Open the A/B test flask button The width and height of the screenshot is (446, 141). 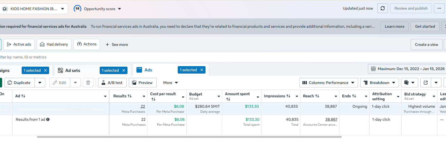tap(112, 83)
